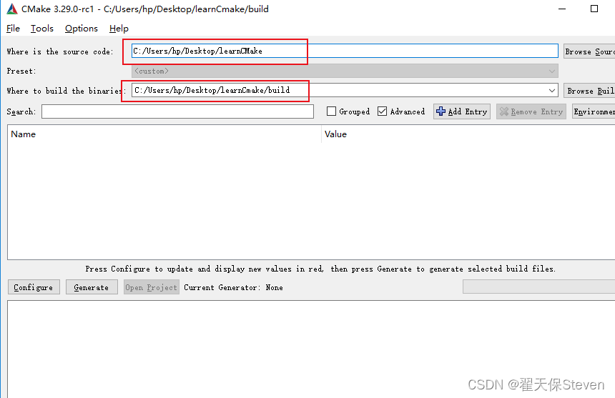Click the 'Current Generator: None' text
Screen dimensions: 615x398
click(x=233, y=287)
